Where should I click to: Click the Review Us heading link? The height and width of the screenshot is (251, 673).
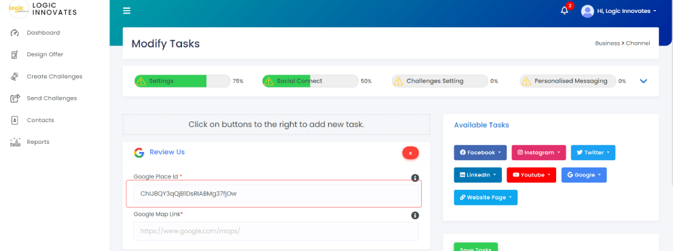click(167, 152)
